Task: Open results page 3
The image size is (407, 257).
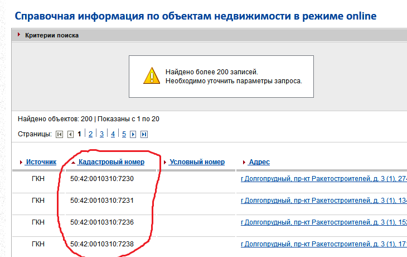Action: point(102,134)
